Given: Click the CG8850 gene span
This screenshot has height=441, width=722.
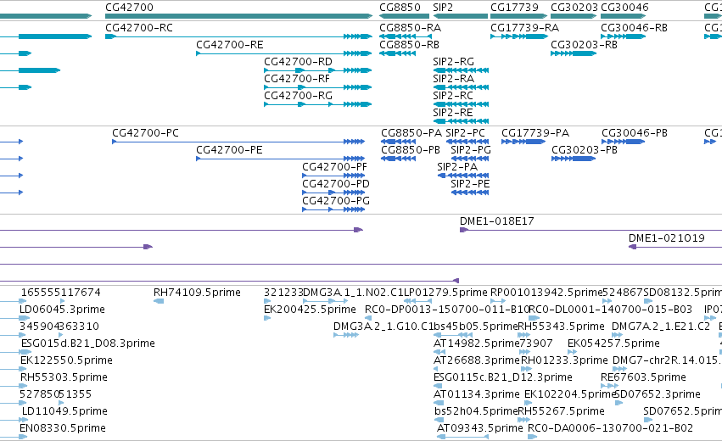Looking at the screenshot, I should pos(405,16).
